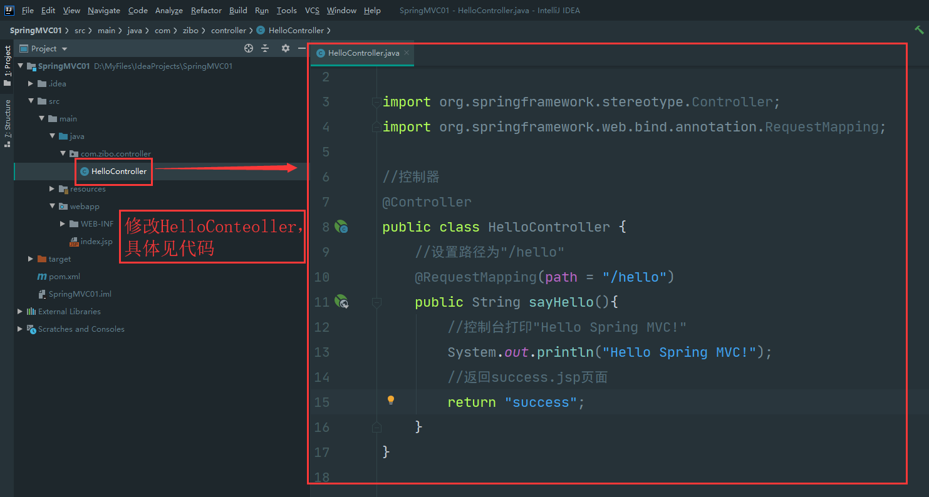Click the zibo breadcrumb
This screenshot has height=497, width=929.
coord(190,30)
